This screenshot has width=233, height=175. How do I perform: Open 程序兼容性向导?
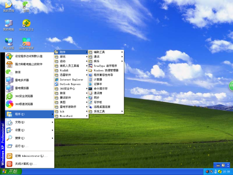point(106,75)
